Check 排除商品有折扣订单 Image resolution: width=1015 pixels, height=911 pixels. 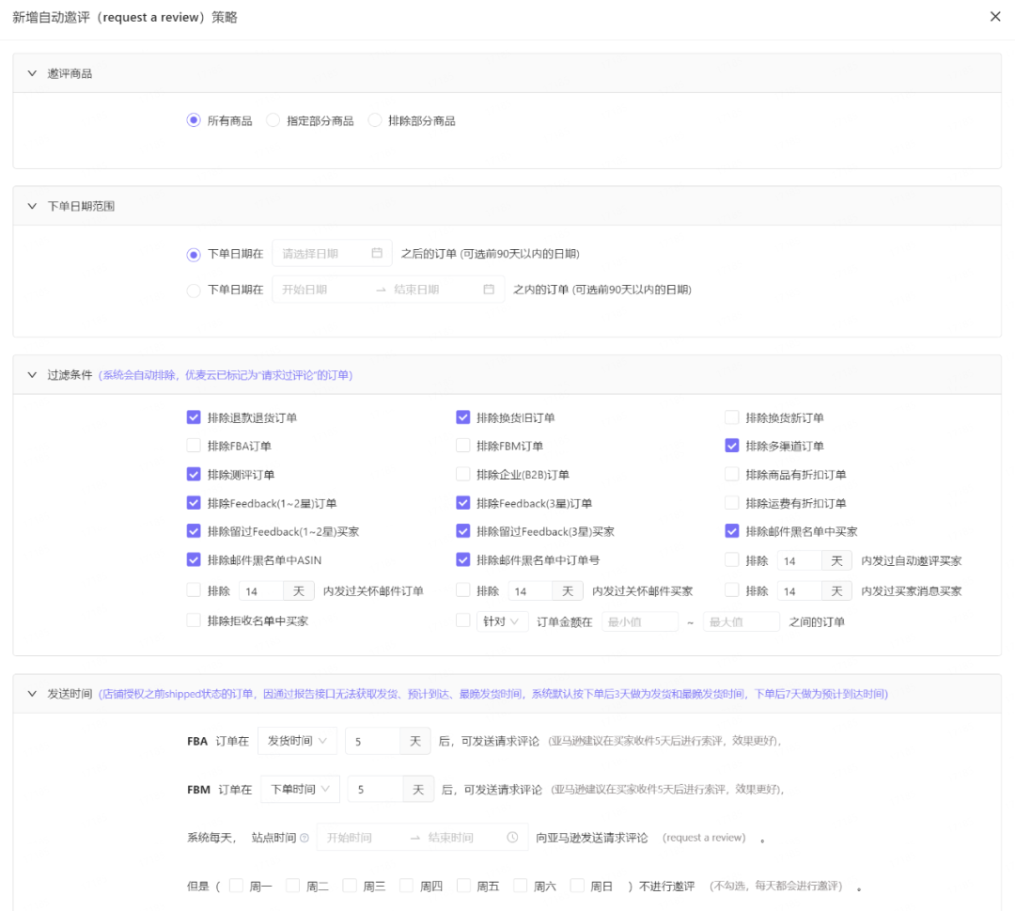(x=731, y=474)
